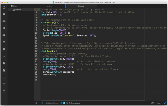Click the USB serial icon

click(4, 91)
